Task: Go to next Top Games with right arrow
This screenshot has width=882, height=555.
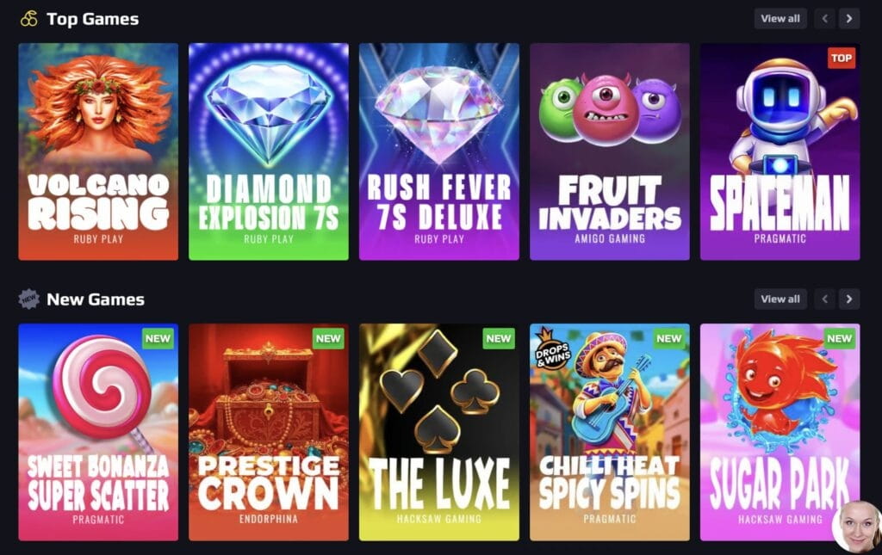Action: point(849,19)
